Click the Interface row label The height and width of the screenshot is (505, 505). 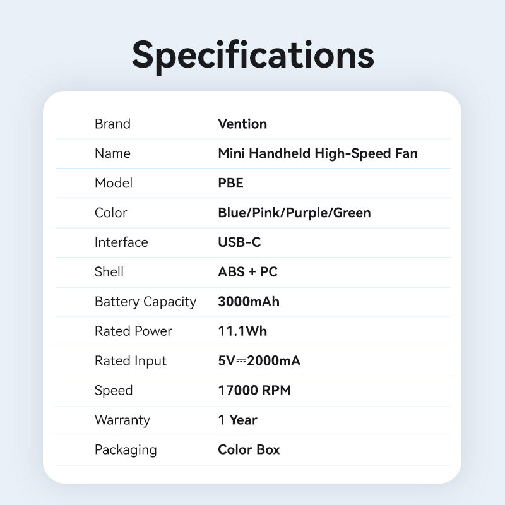[121, 242]
